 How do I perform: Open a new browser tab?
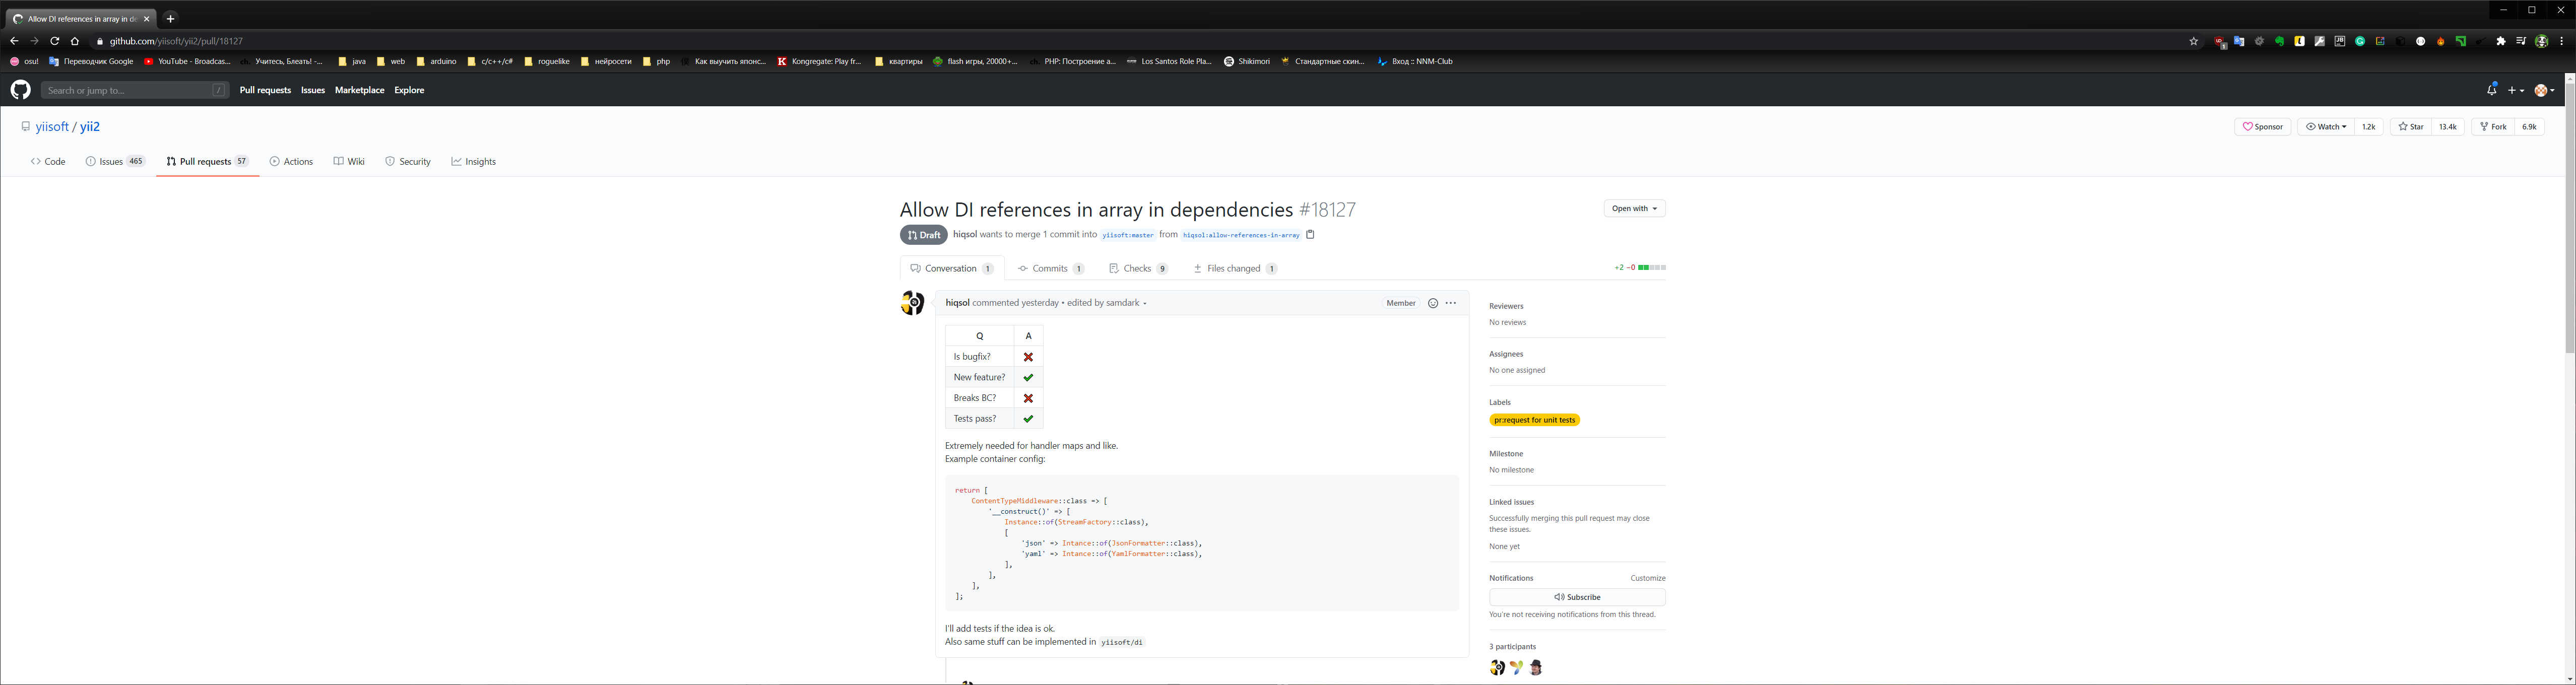pos(170,18)
